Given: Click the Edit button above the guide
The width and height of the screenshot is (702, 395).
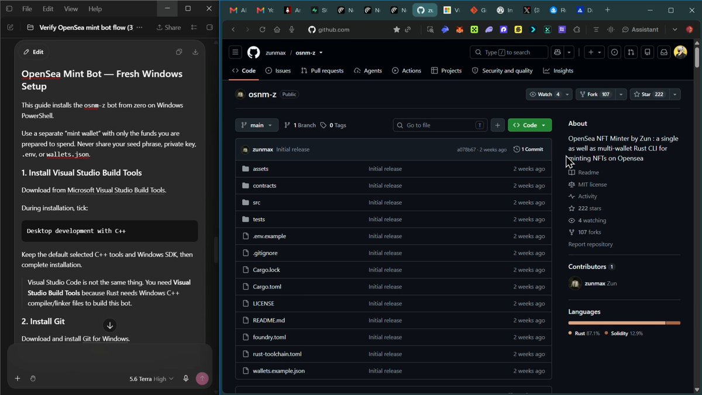Looking at the screenshot, I should click(x=33, y=52).
